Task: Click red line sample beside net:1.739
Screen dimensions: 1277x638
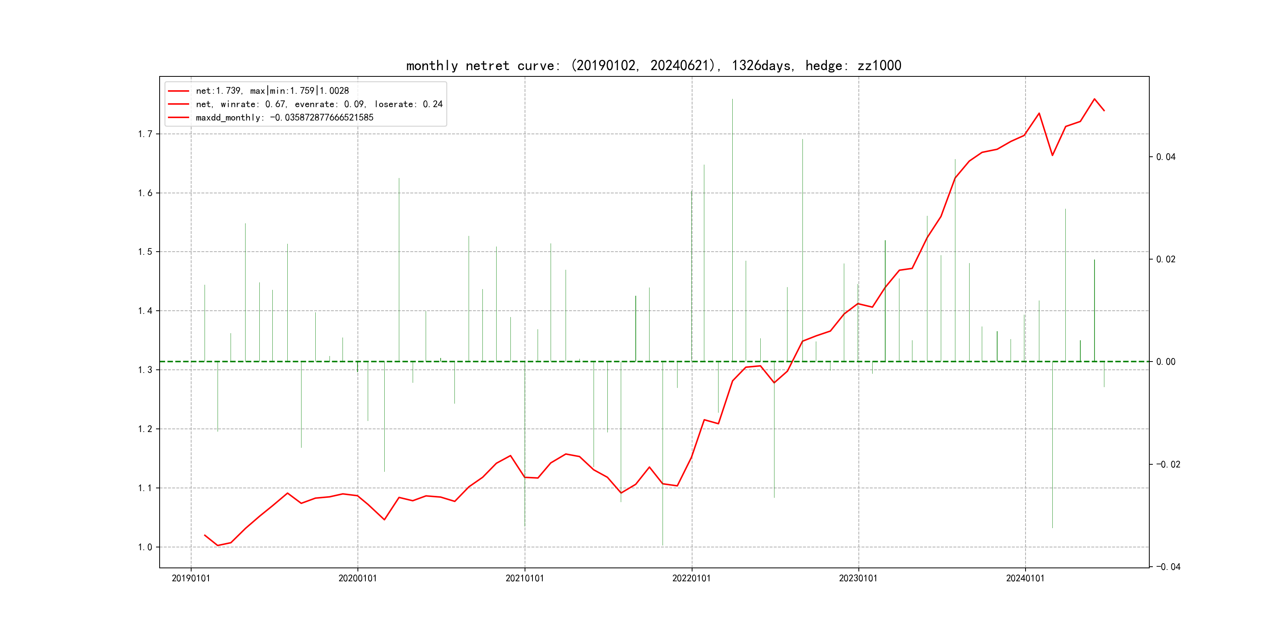Action: coord(179,91)
